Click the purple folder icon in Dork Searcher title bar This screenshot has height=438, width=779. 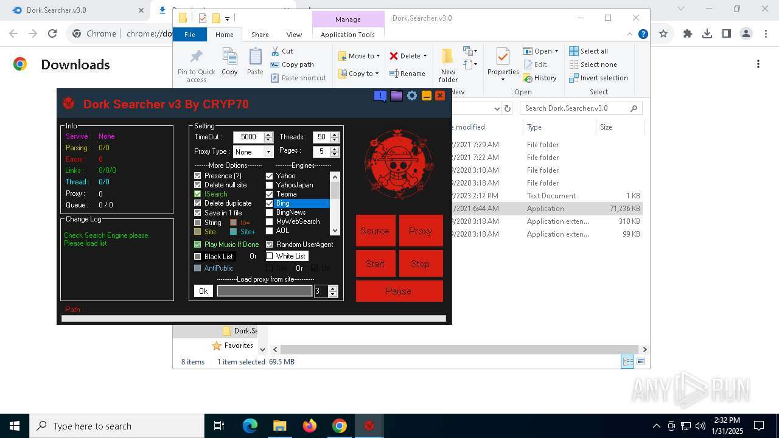[x=396, y=96]
